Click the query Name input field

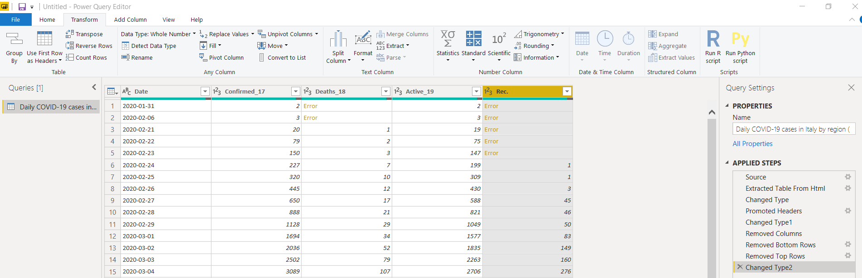point(793,129)
